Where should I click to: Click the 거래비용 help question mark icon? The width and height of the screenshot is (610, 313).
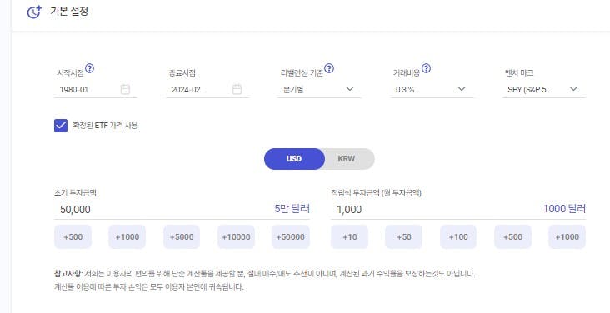click(x=427, y=69)
